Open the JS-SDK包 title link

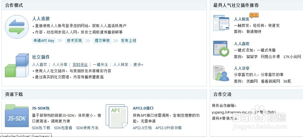tap(41, 108)
